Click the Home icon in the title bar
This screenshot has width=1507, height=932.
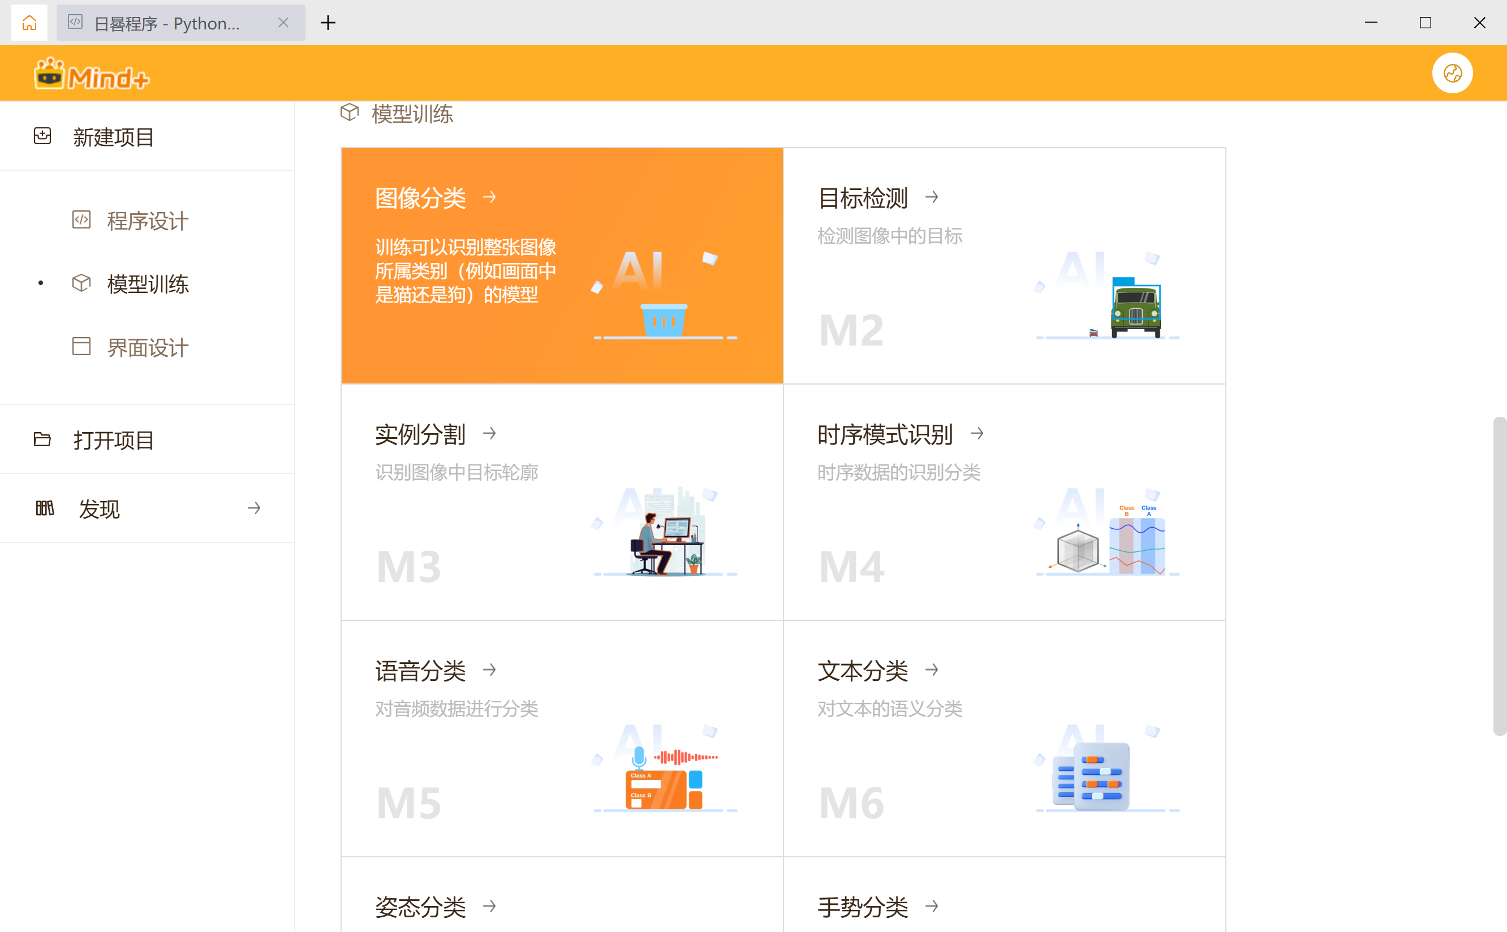tap(29, 22)
